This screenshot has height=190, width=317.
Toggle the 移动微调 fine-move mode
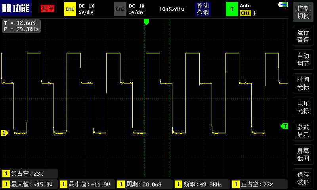click(202, 9)
